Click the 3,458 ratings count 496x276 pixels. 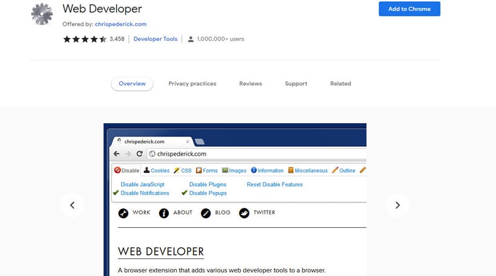(117, 39)
